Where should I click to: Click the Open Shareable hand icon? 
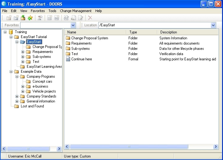tap(74, 18)
